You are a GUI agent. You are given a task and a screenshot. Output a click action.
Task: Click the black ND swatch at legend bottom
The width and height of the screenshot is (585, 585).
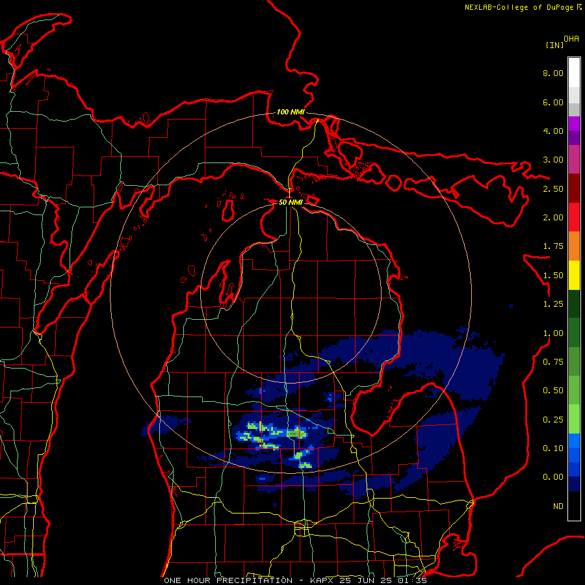tap(574, 506)
